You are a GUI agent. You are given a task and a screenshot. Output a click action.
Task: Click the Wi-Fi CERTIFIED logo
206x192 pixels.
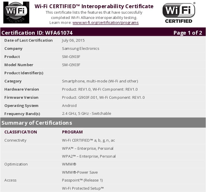point(179,13)
